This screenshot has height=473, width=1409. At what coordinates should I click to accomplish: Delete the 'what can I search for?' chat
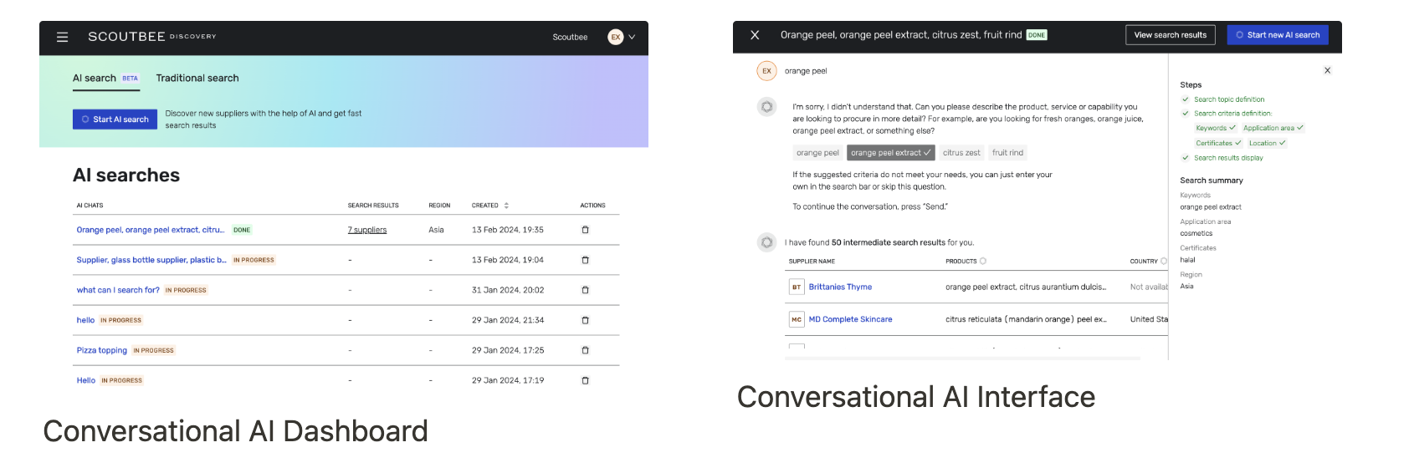click(585, 290)
